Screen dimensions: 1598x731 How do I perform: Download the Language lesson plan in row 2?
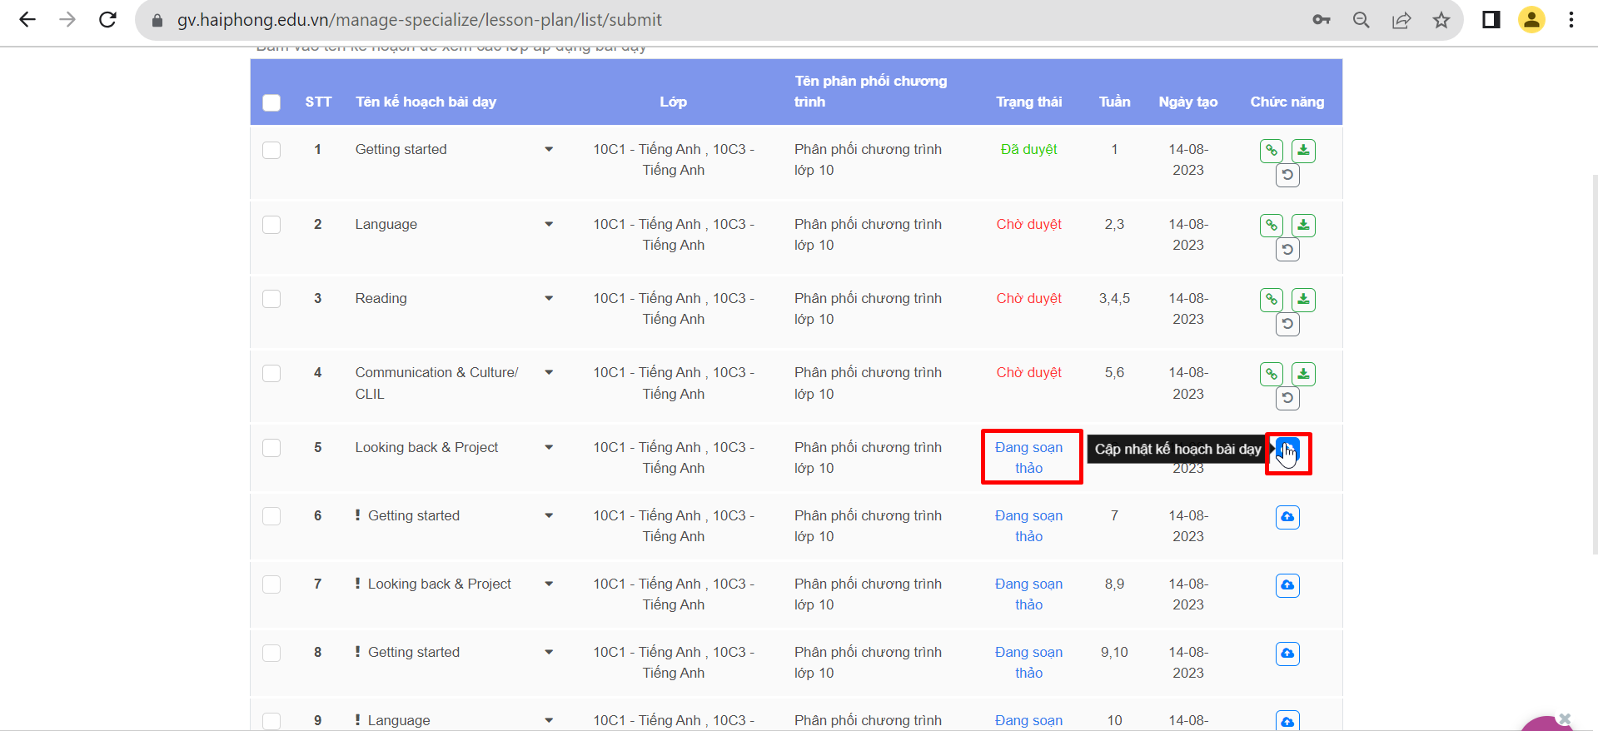coord(1303,226)
